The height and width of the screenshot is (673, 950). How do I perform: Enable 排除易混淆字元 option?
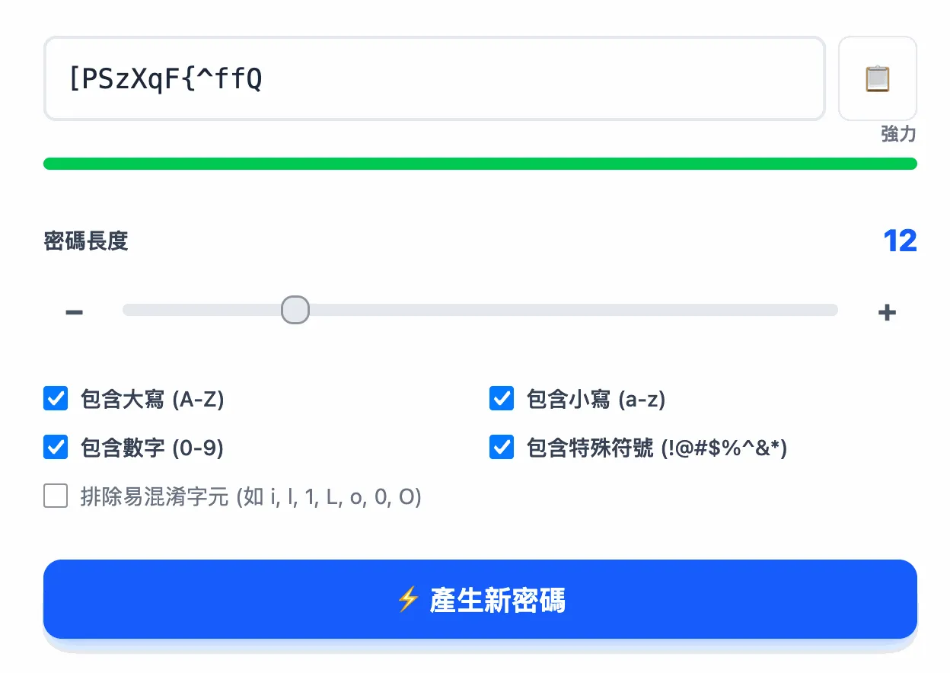56,496
